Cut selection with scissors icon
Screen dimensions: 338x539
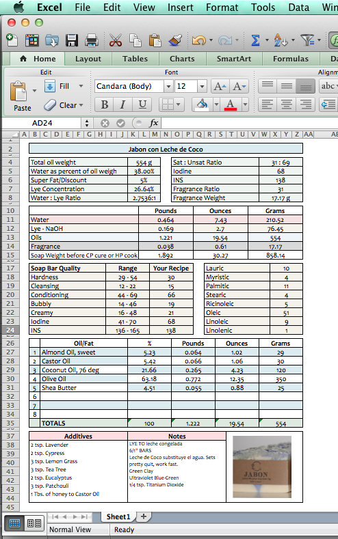[x=116, y=40]
